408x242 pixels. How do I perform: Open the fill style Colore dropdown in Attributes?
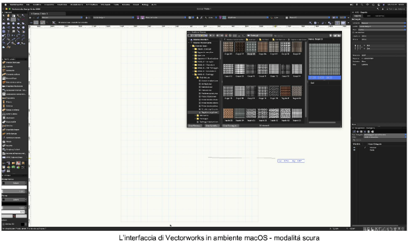tap(15, 183)
